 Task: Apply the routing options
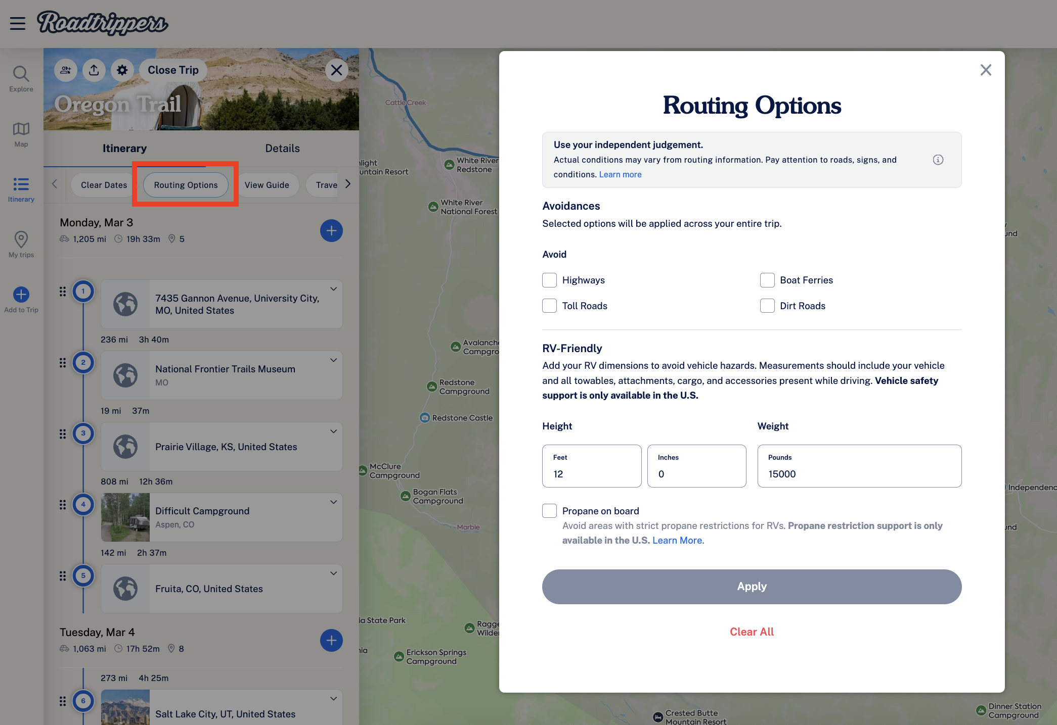752,587
